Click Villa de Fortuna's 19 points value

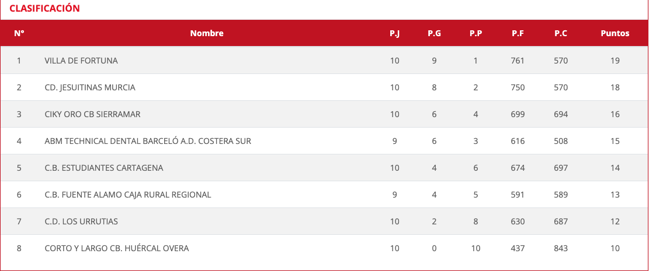(x=615, y=61)
